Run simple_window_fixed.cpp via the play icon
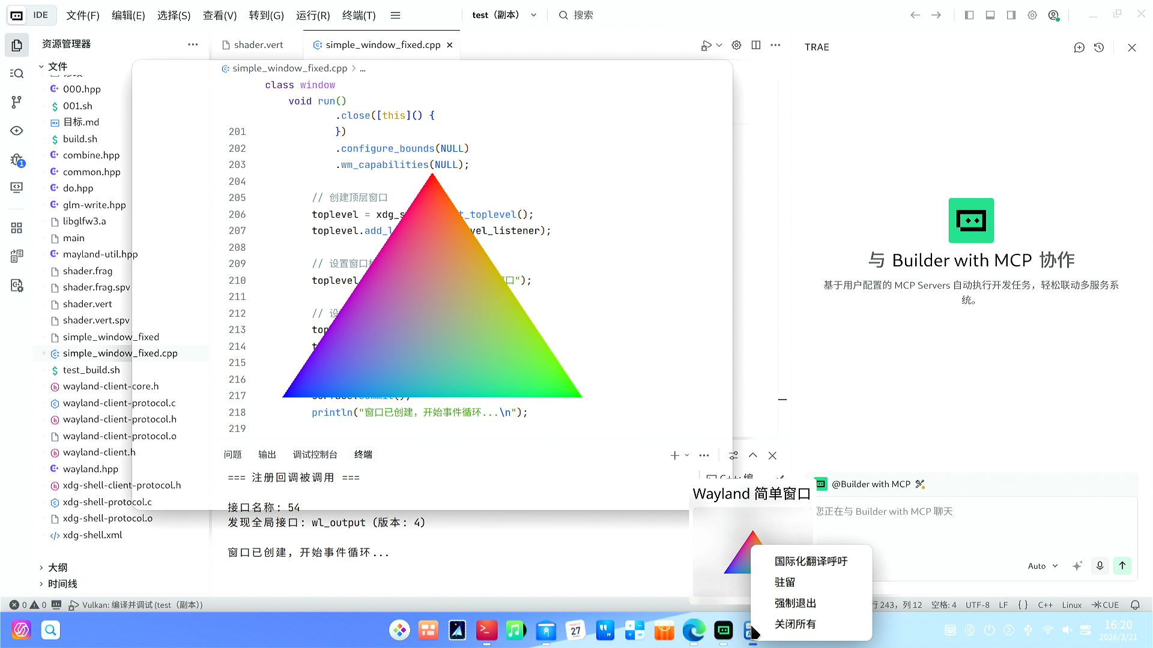This screenshot has height=648, width=1153. 706,44
